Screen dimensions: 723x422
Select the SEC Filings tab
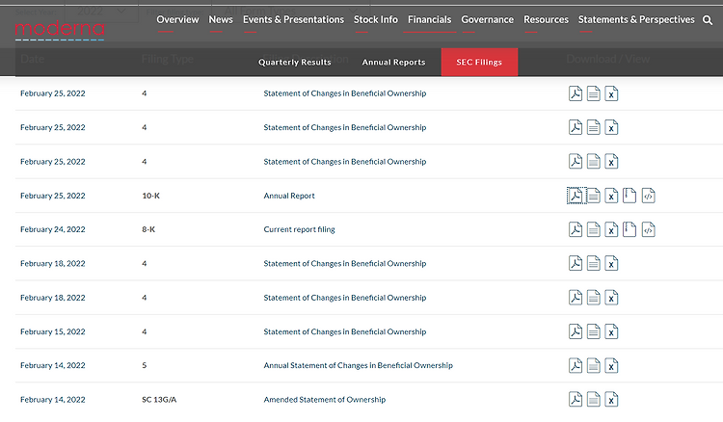click(x=479, y=62)
